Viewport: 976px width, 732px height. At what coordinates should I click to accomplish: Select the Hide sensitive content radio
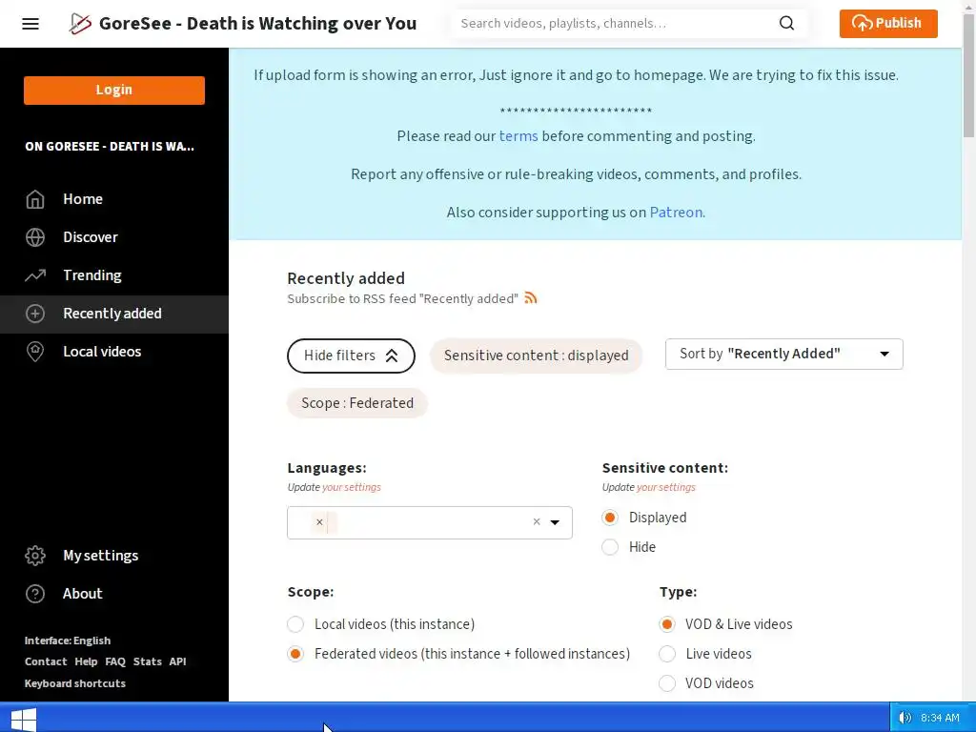(x=610, y=547)
